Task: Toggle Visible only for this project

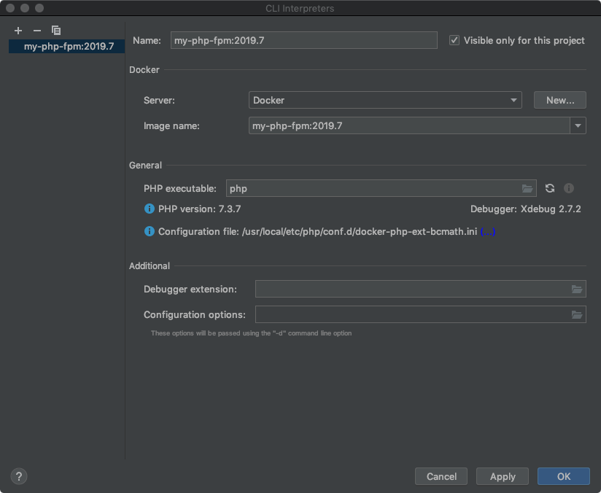Action: pos(453,40)
